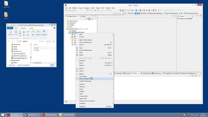Select Downloads in Explorer navigation pane
The height and width of the screenshot is (117, 208).
(x=16, y=45)
